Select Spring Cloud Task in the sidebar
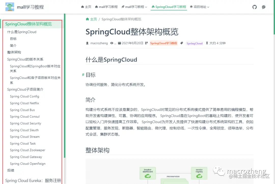The image size is (275, 184). coord(23,144)
